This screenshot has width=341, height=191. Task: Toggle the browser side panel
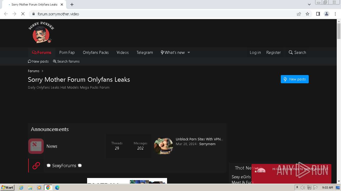pyautogui.click(x=318, y=14)
